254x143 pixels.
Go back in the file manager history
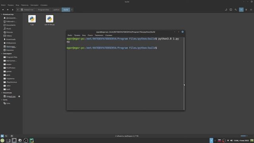point(3,10)
